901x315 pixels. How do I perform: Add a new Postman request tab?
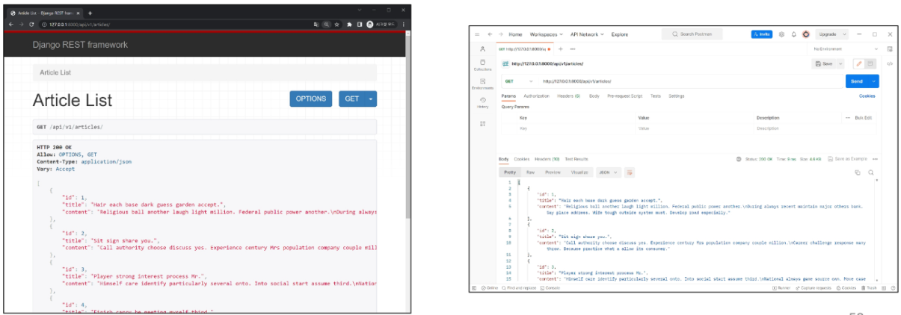560,49
